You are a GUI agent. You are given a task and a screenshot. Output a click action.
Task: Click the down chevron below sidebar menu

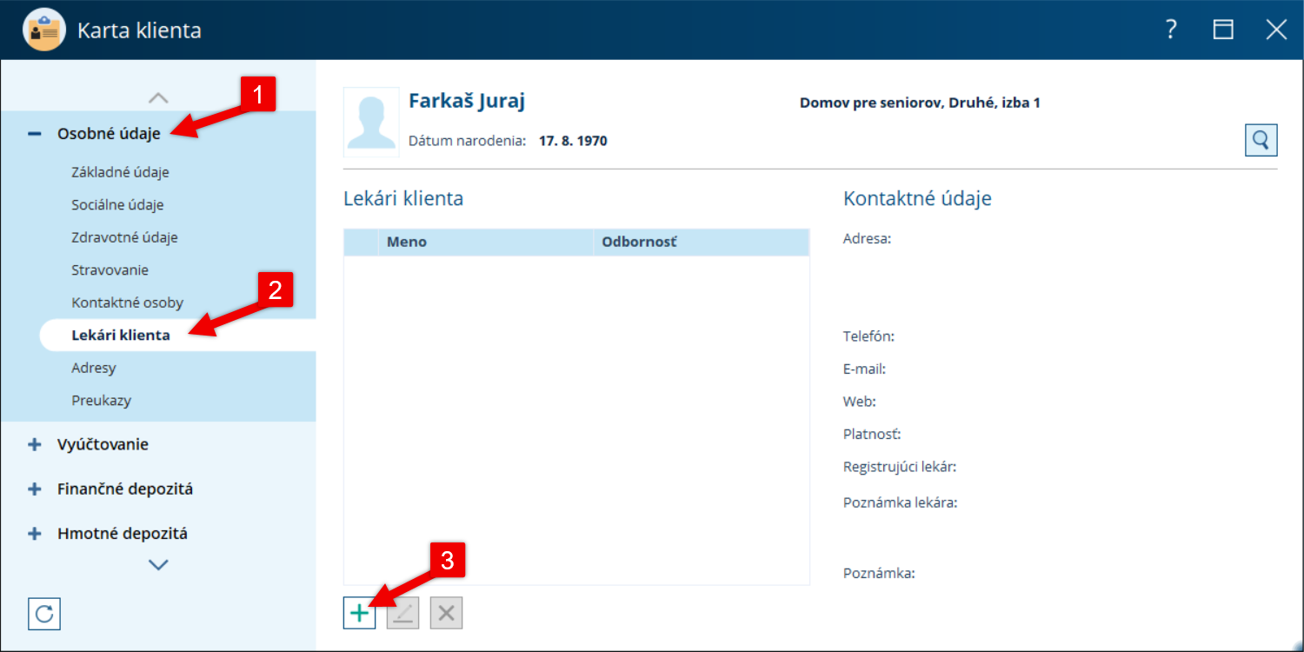click(158, 564)
